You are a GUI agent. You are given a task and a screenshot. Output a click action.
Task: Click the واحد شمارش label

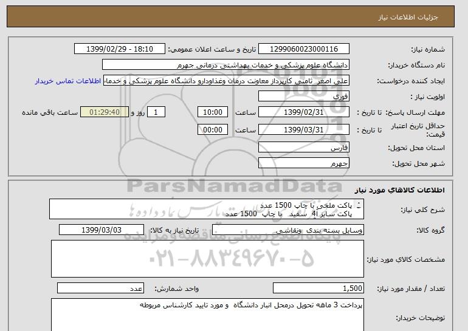click(177, 288)
